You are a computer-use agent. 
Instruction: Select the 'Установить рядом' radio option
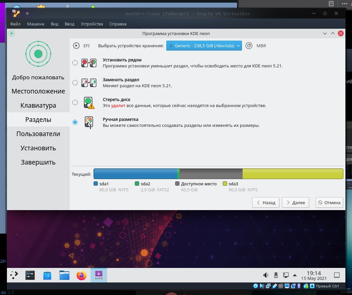tap(75, 63)
